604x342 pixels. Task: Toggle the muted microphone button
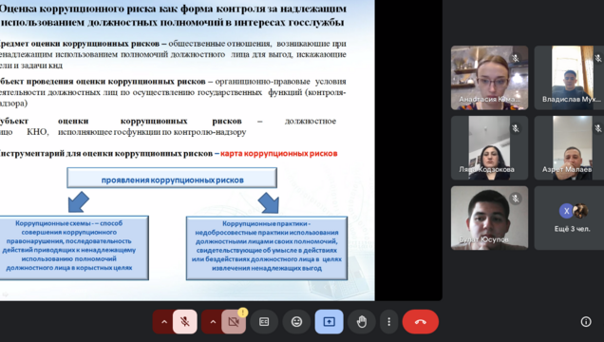tap(185, 322)
